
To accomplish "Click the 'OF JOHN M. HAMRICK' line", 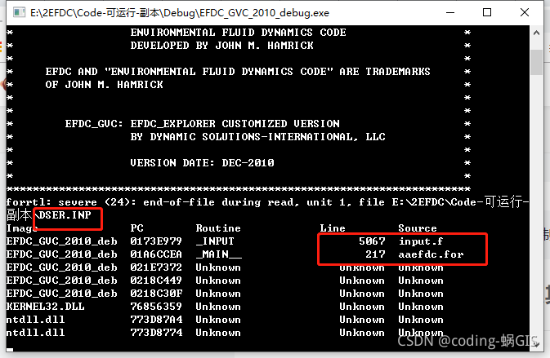I will 104,85.
